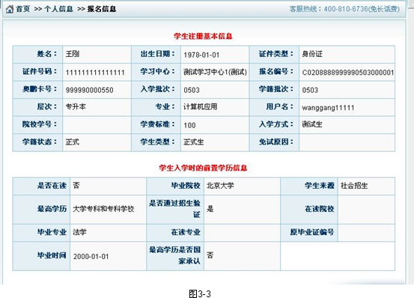This screenshot has width=414, height=298.
Task: Click the 报名编号 label cell
Action: point(274,72)
